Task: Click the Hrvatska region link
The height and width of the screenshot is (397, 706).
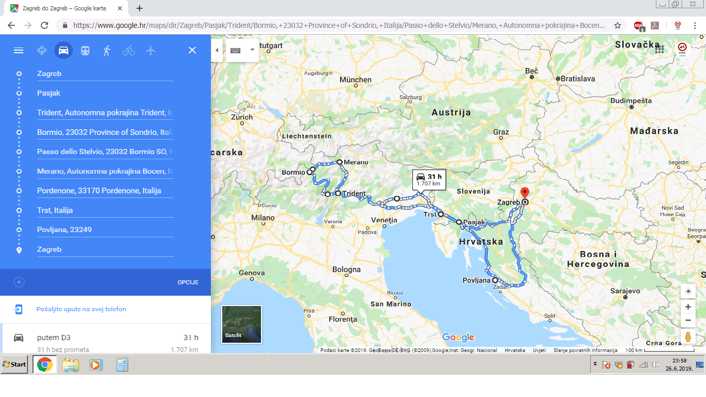Action: pyautogui.click(x=515, y=350)
